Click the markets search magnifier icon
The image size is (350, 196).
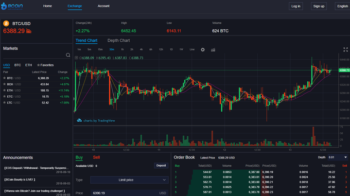click(x=68, y=55)
